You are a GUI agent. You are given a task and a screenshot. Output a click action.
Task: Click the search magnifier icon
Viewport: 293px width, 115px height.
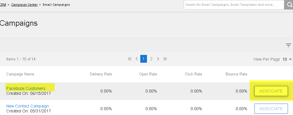click(289, 5)
